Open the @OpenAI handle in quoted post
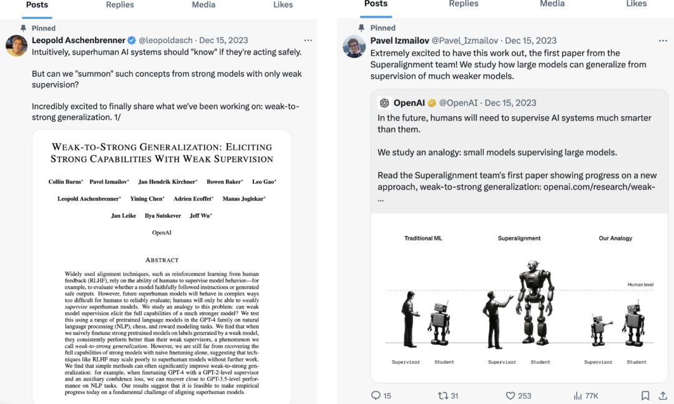Viewport: 674px width, 404px height. pyautogui.click(x=458, y=103)
